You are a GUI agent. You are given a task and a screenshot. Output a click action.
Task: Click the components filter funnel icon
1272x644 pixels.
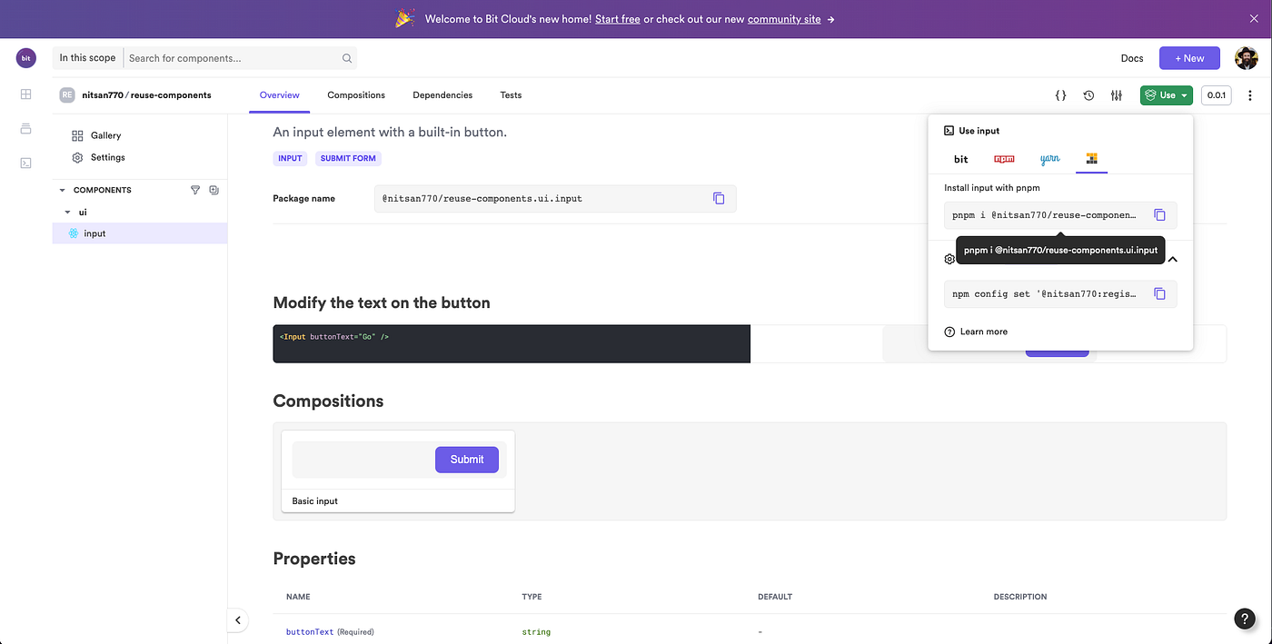pos(194,190)
